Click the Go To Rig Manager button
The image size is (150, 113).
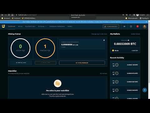(82, 63)
